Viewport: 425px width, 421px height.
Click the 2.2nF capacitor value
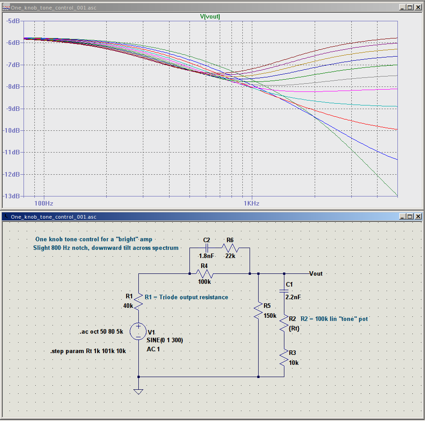point(293,297)
